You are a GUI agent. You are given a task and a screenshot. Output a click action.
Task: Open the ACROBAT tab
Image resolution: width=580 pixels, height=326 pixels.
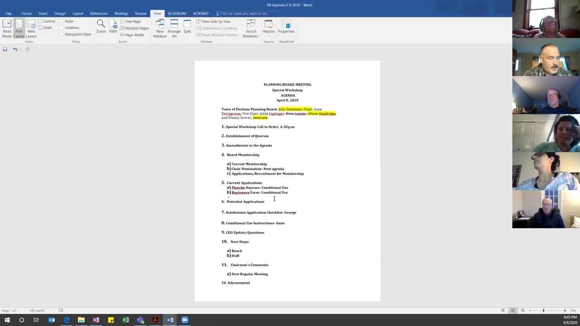tap(201, 14)
